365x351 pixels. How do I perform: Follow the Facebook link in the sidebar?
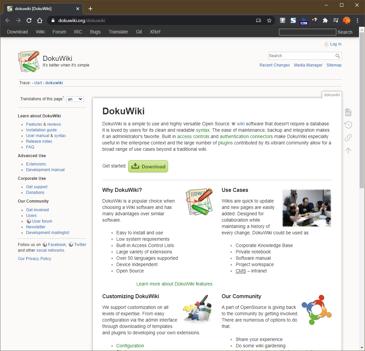click(x=57, y=245)
